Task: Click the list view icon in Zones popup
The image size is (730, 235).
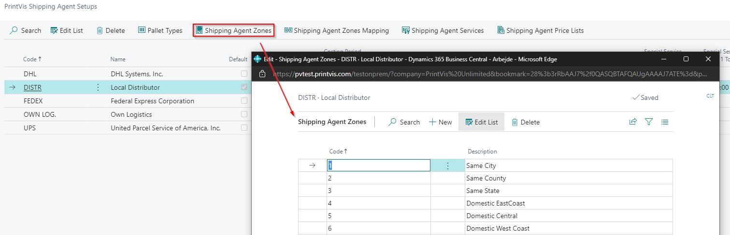Action: 665,122
